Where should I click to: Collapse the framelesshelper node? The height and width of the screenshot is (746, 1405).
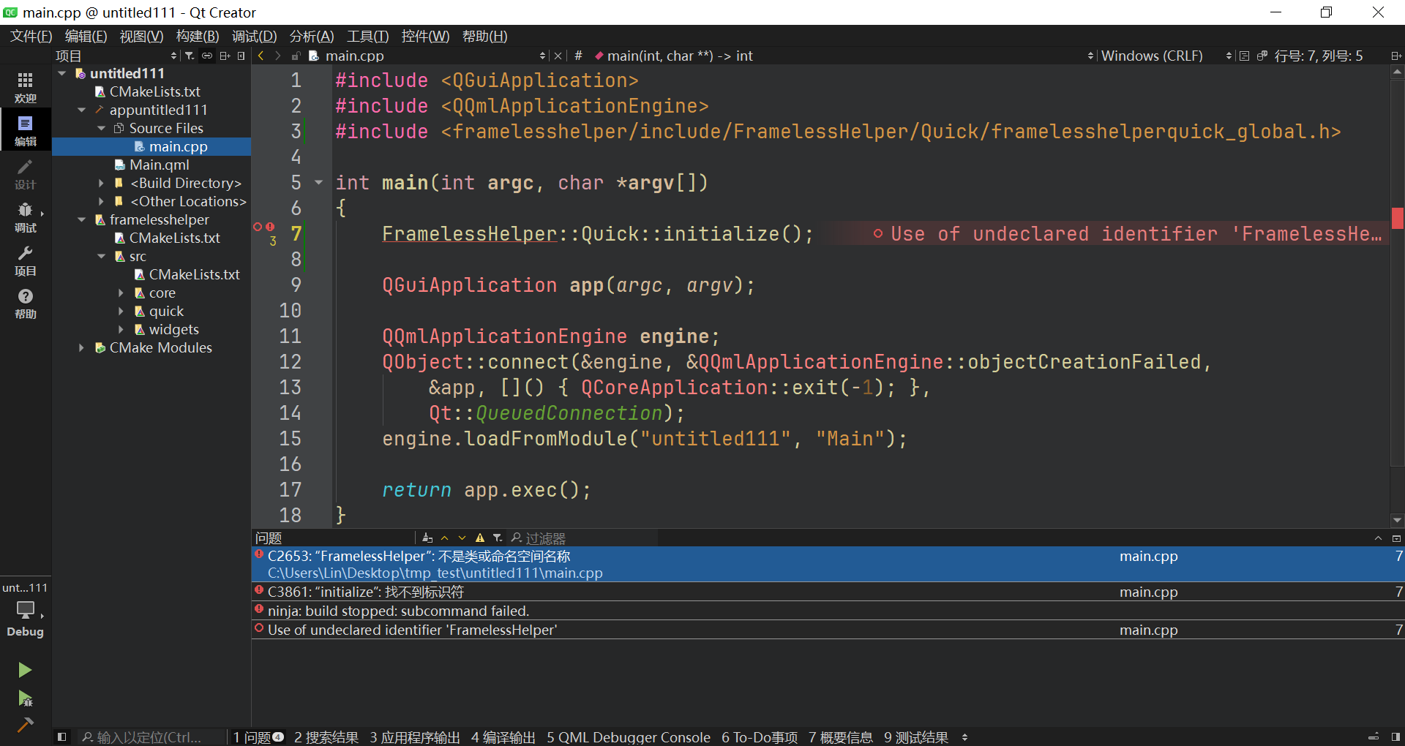82,219
